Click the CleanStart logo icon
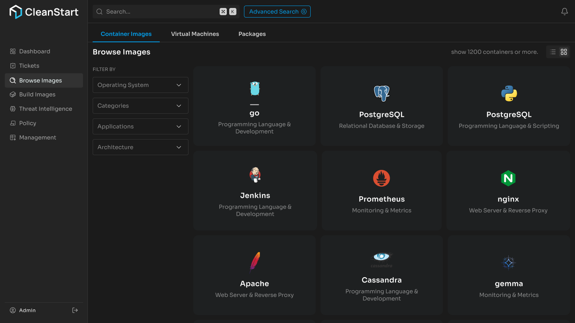Image resolution: width=575 pixels, height=323 pixels. [16, 12]
